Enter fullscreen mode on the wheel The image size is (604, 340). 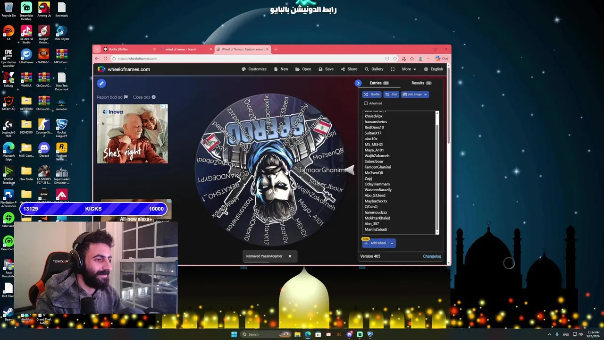tap(393, 69)
